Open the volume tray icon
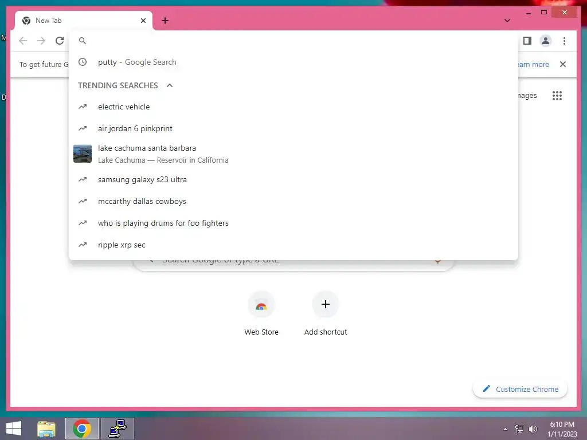The height and width of the screenshot is (440, 587). 533,429
